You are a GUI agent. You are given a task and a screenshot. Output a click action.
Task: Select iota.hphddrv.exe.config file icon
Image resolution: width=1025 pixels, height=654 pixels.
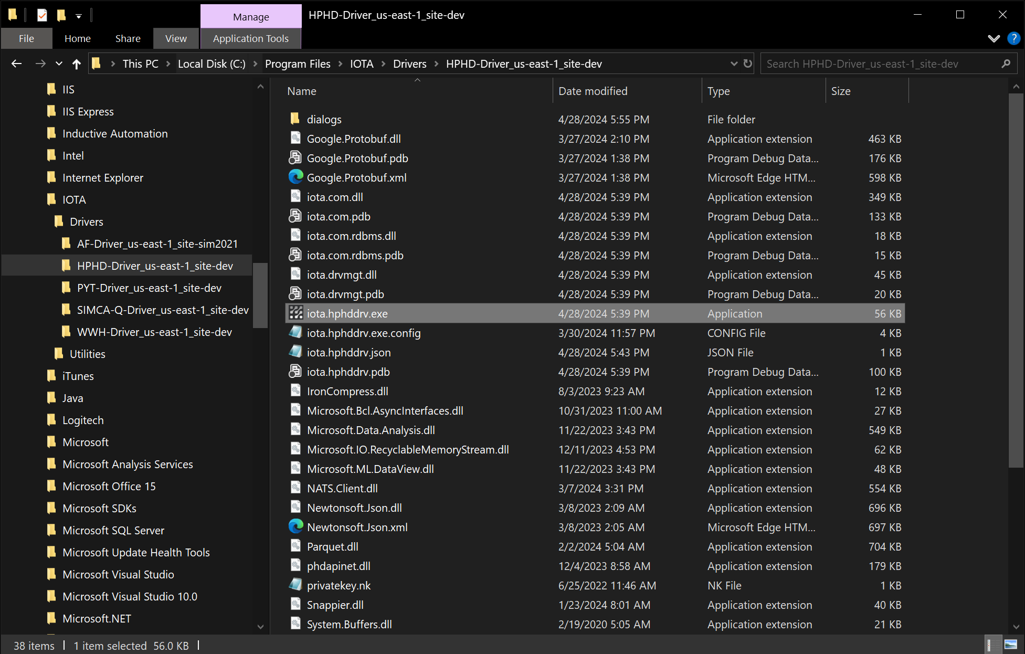[295, 332]
